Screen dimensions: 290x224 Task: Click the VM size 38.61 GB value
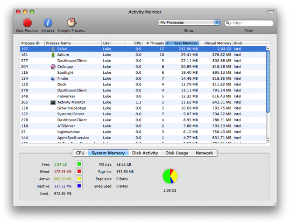124,164
